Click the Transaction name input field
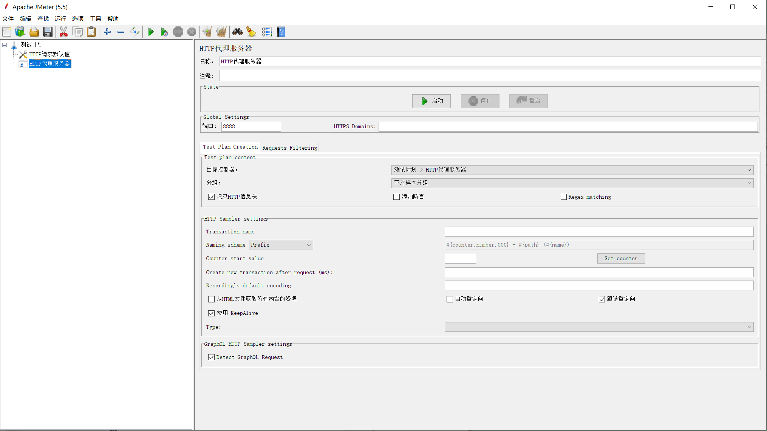 [599, 232]
